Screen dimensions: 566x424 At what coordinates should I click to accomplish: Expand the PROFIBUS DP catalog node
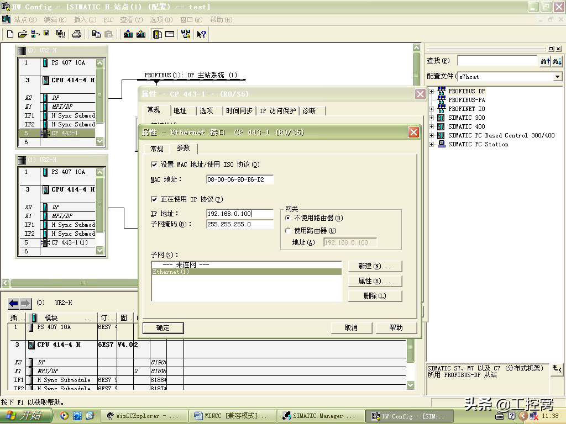[x=431, y=91]
